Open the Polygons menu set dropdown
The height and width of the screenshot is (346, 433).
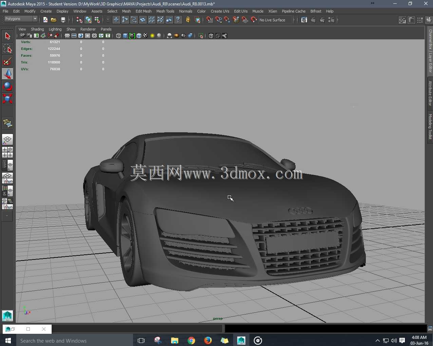[20, 19]
